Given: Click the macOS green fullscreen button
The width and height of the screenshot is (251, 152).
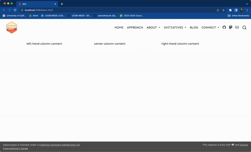Looking at the screenshot, I should 12,3.
